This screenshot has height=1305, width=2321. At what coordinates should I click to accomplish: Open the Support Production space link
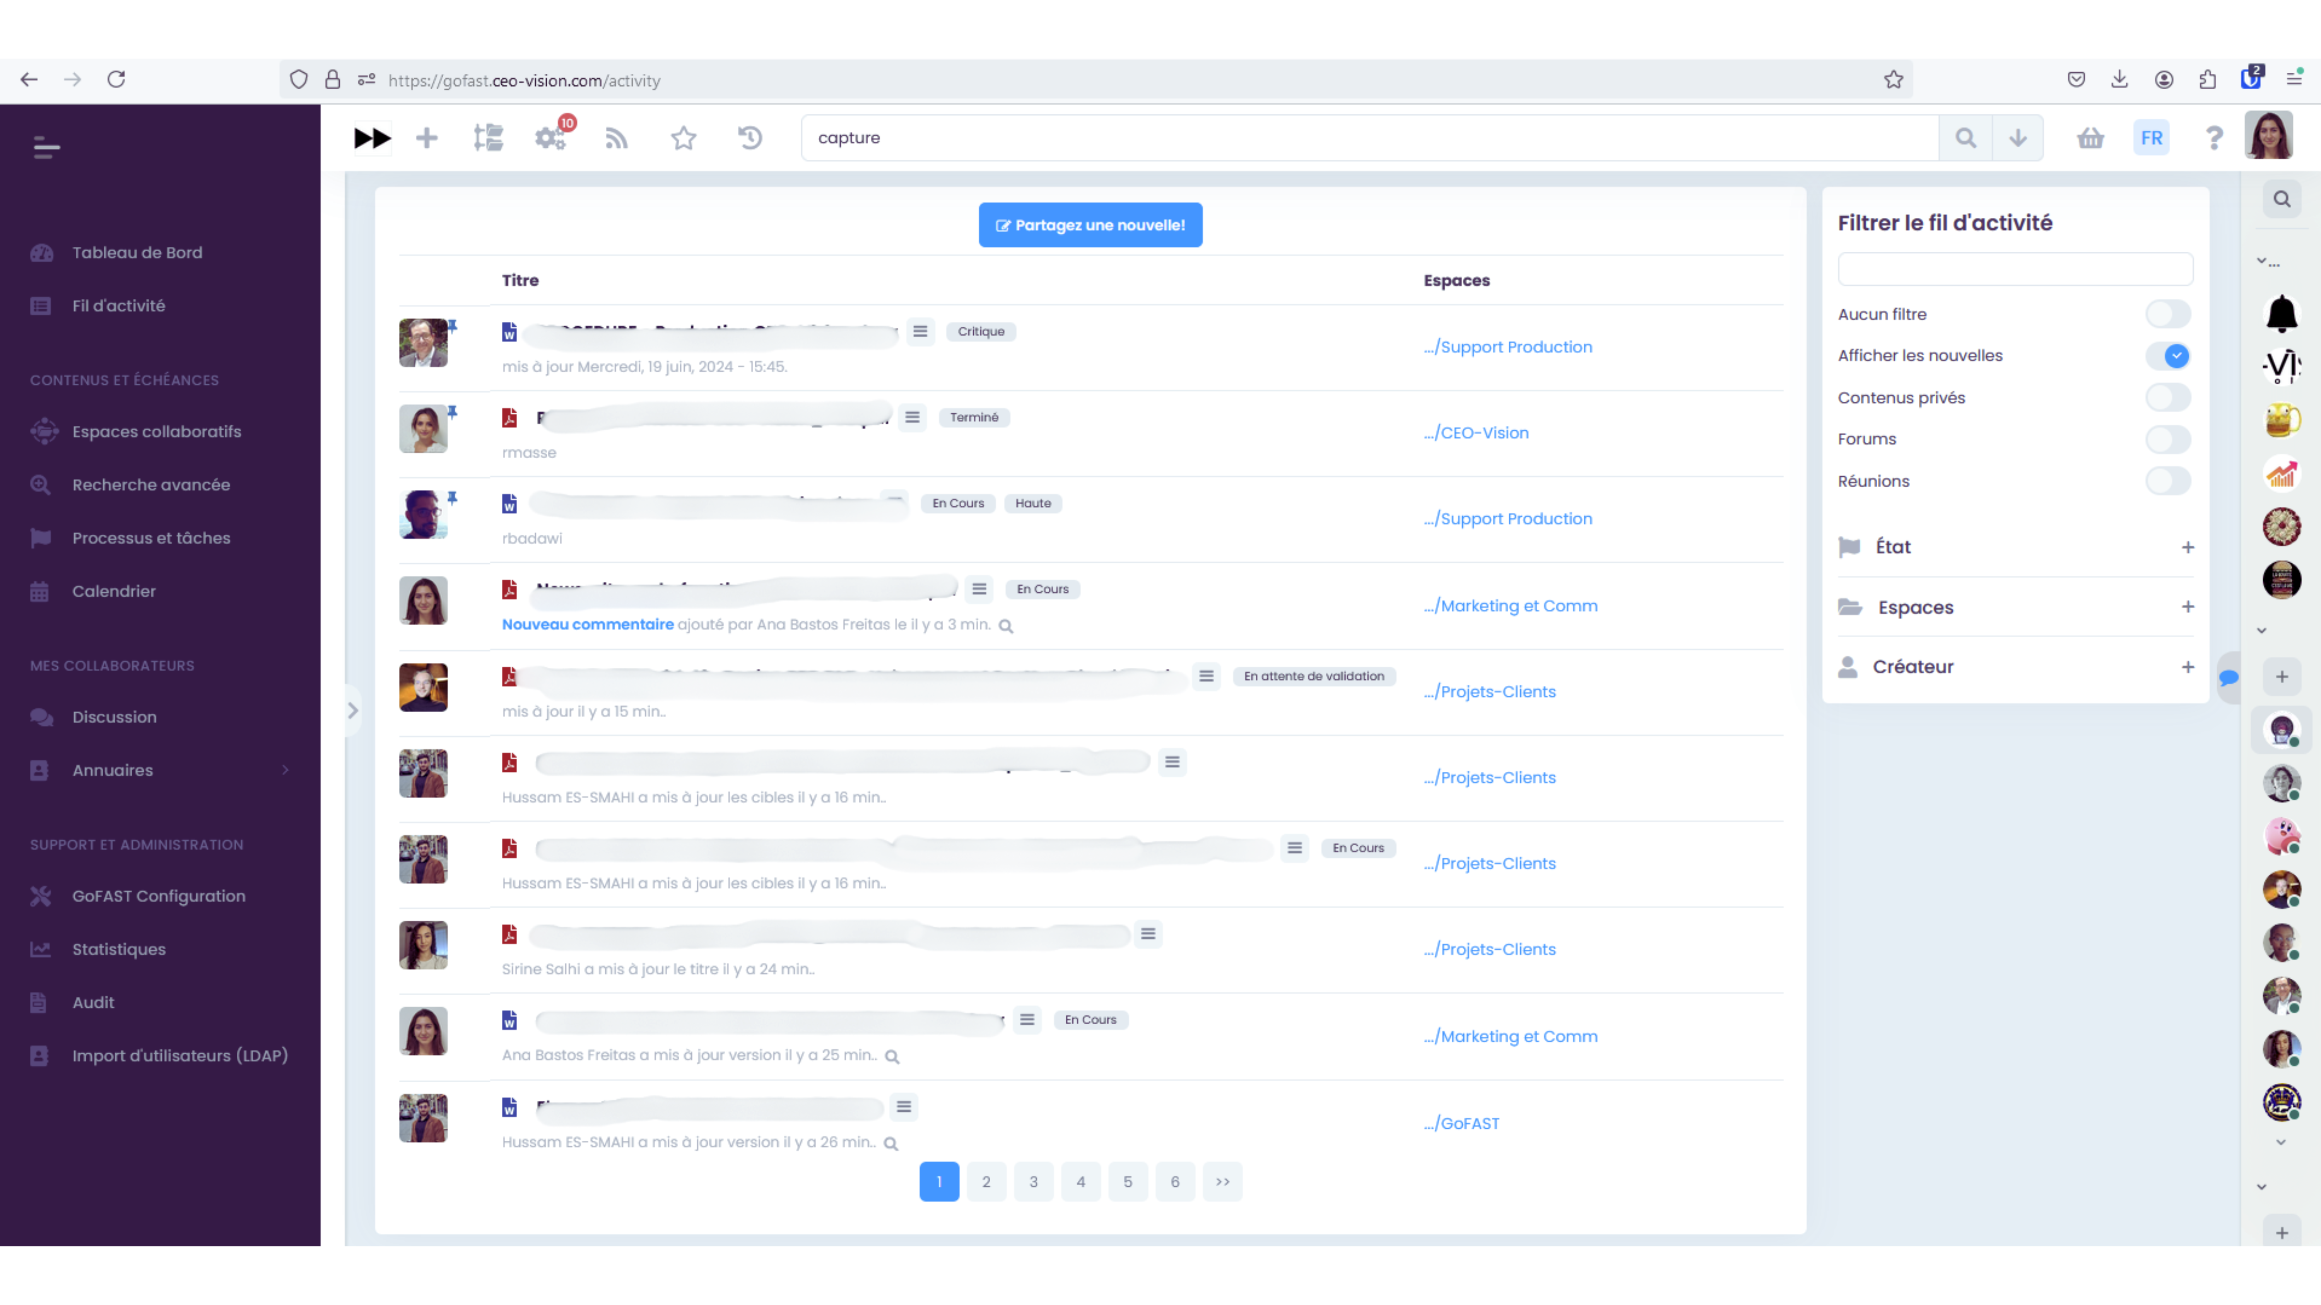point(1507,347)
